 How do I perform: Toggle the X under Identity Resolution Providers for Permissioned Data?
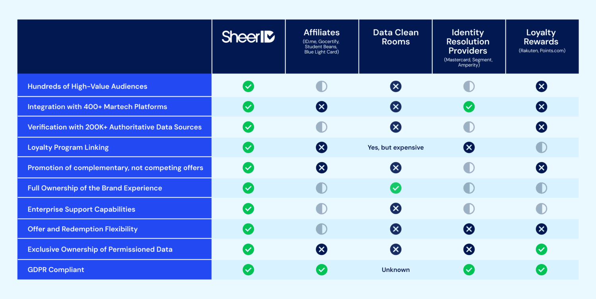469,249
